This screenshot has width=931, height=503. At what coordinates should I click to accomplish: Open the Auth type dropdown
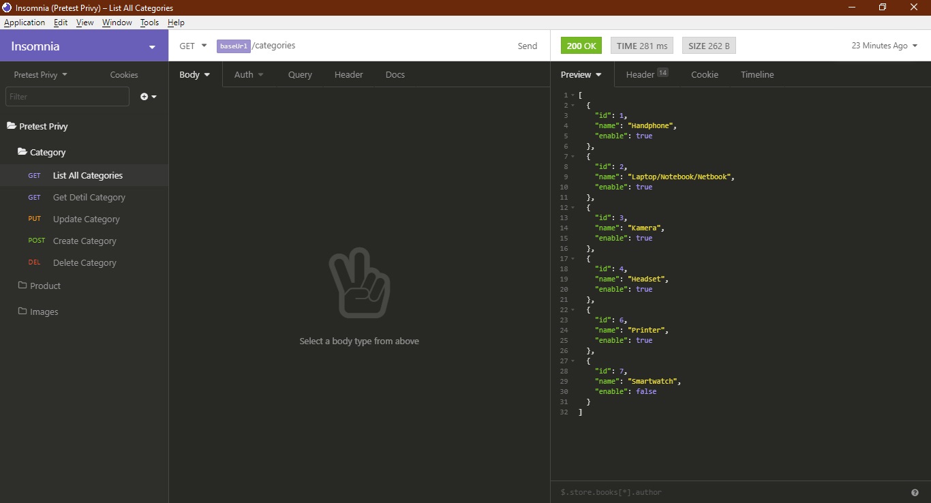point(249,75)
